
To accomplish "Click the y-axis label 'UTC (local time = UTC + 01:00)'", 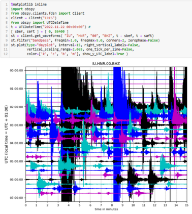I will pos(6,134).
